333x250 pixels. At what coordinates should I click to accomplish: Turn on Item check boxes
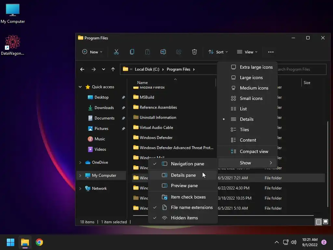click(183, 197)
